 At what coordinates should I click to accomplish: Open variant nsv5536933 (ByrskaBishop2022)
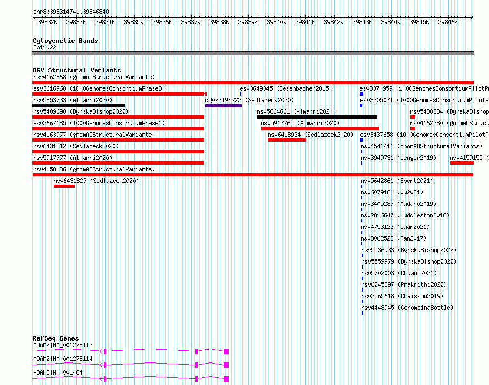point(409,250)
